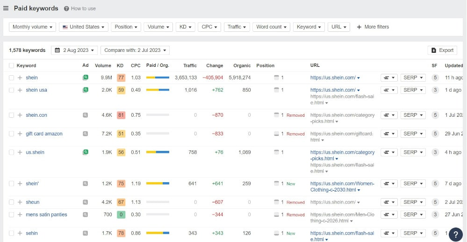Add sheun keyword with plus icon

pyautogui.click(x=20, y=202)
